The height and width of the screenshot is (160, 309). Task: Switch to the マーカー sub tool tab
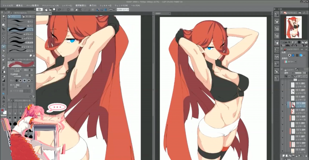28,17
